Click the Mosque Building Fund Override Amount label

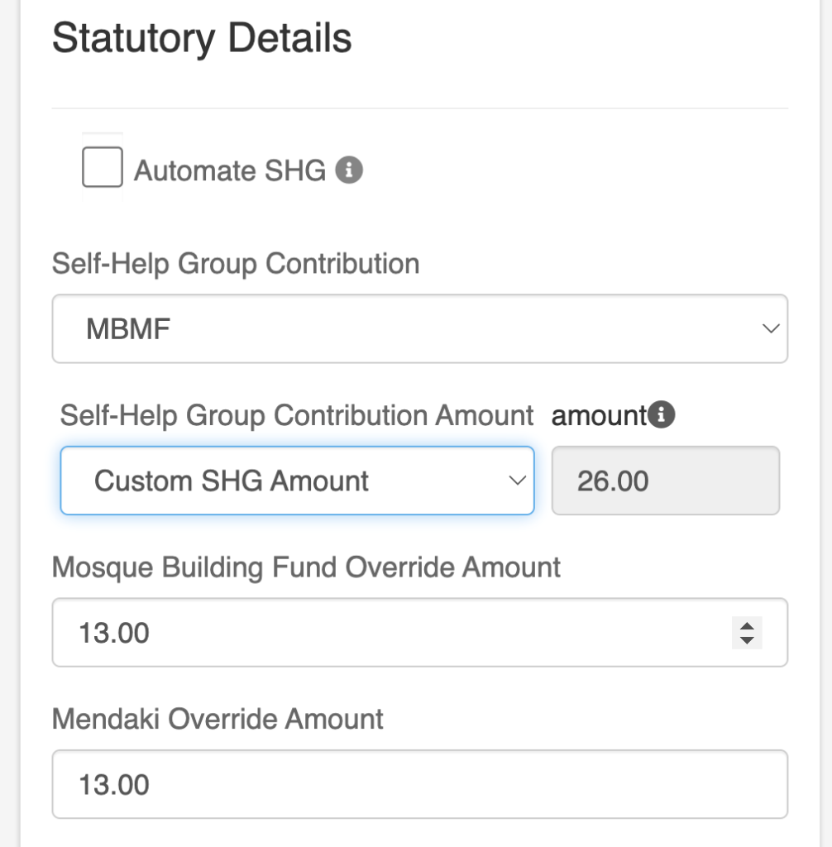(306, 567)
